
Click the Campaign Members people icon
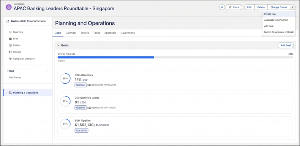[10, 59]
